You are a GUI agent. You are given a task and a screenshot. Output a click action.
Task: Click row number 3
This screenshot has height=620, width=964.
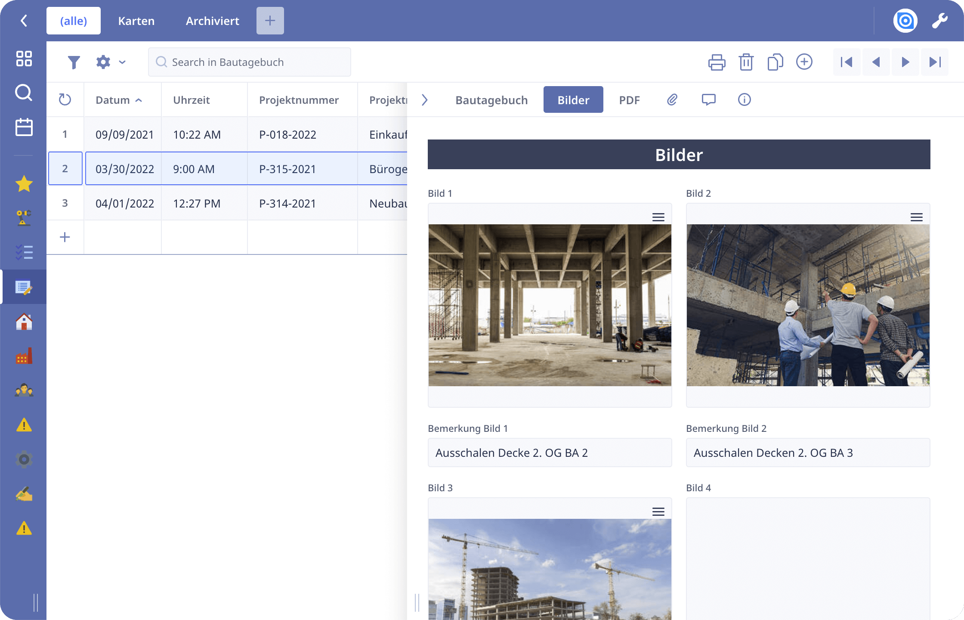(x=65, y=203)
